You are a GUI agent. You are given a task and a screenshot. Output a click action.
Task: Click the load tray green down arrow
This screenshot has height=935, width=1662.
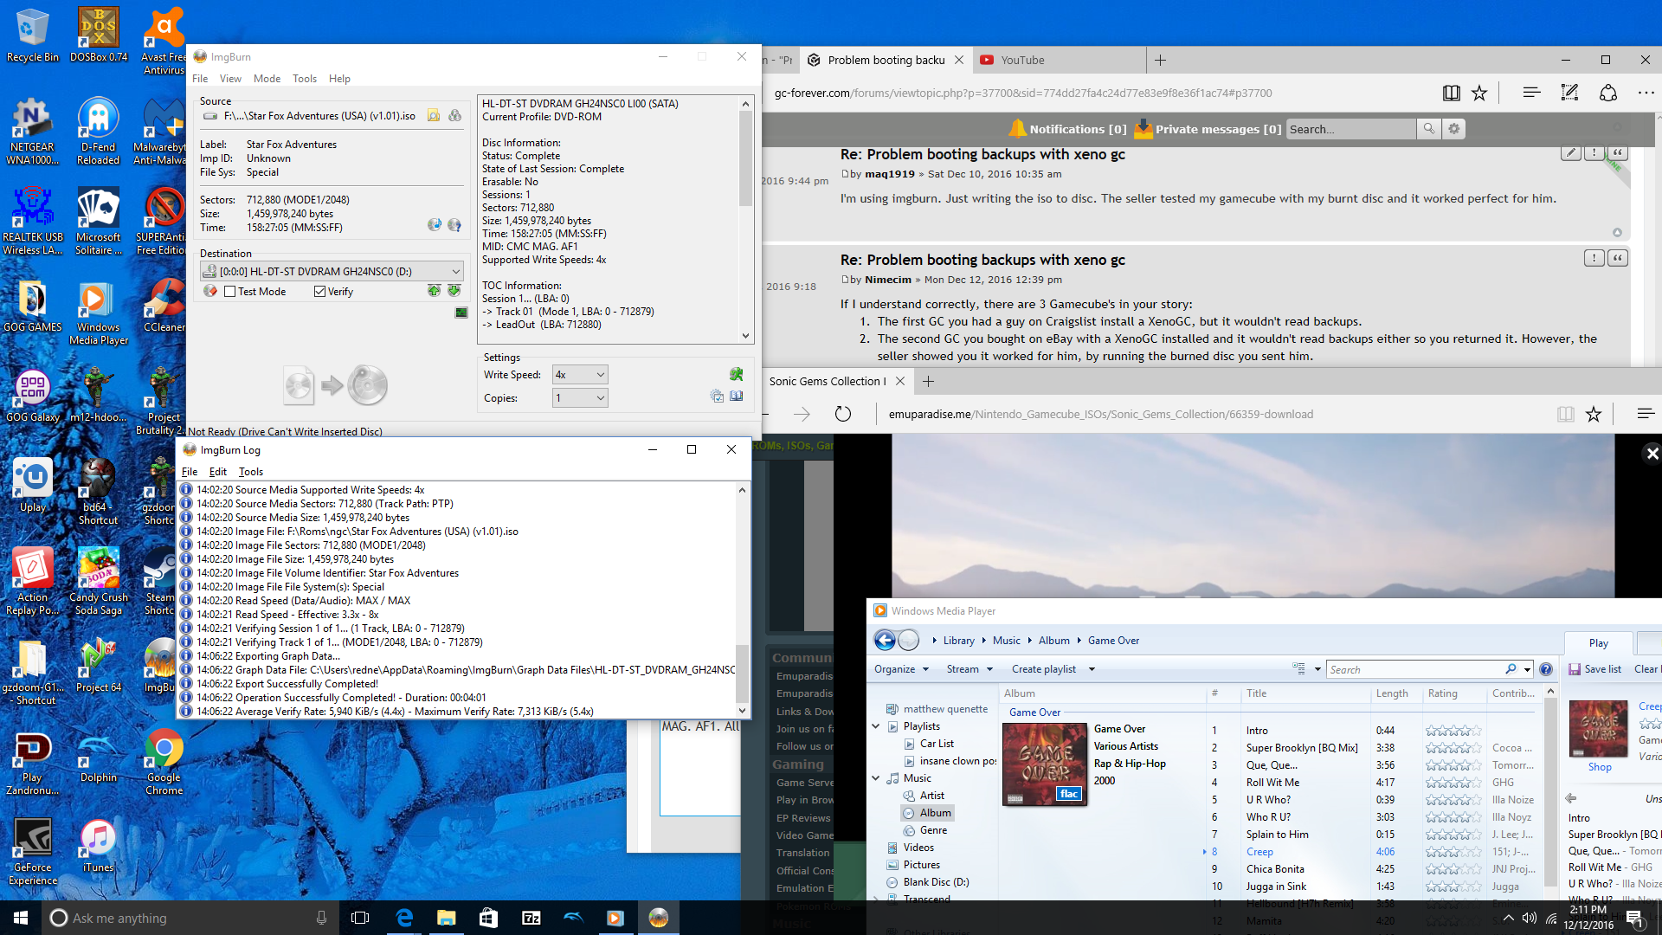click(454, 291)
